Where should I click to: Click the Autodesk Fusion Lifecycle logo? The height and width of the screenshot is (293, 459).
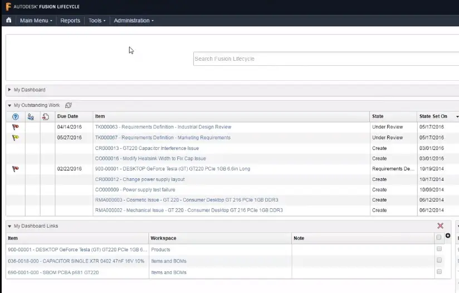(x=42, y=7)
